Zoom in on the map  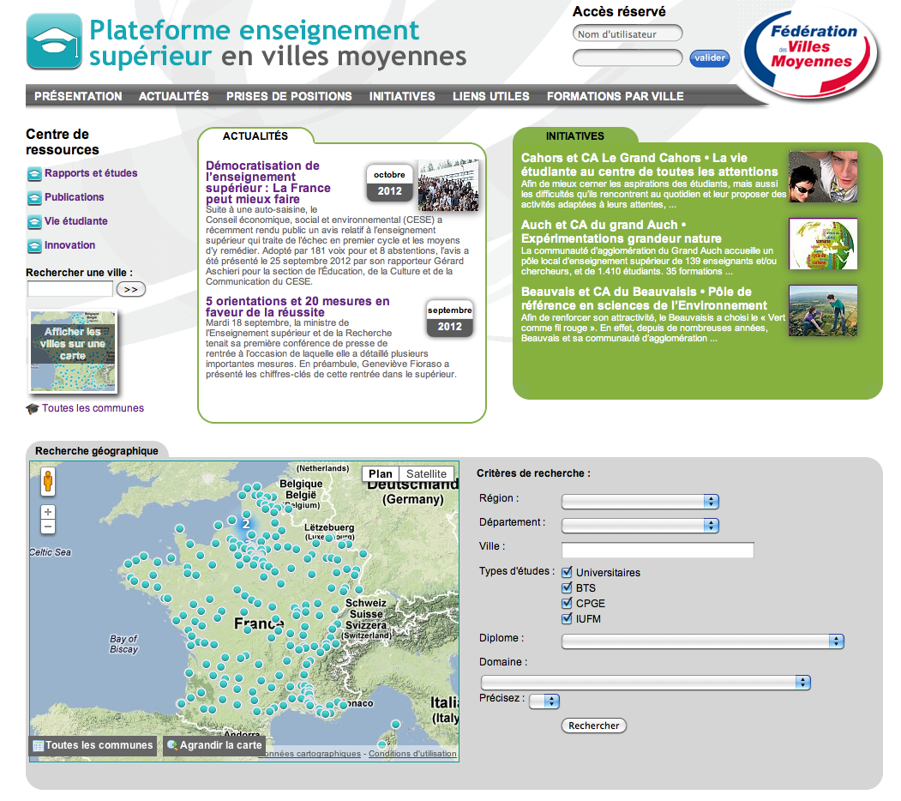coord(48,512)
